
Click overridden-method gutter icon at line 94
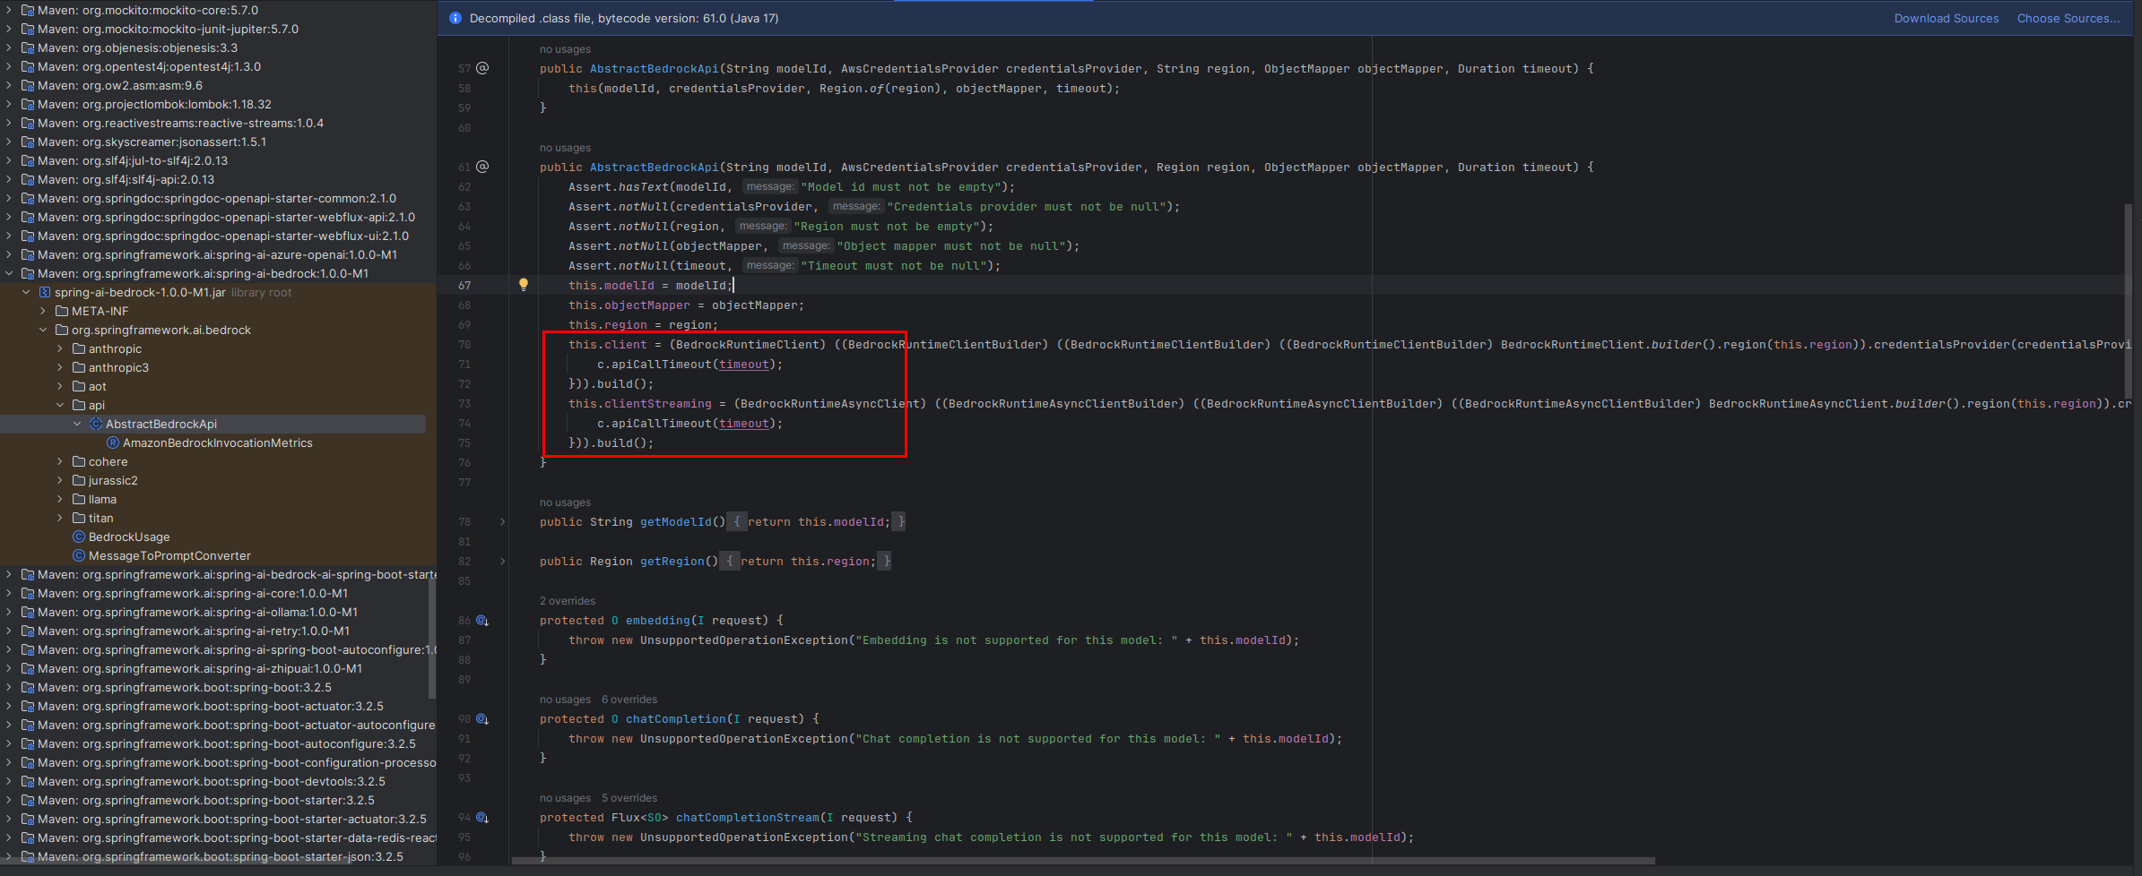(x=482, y=817)
